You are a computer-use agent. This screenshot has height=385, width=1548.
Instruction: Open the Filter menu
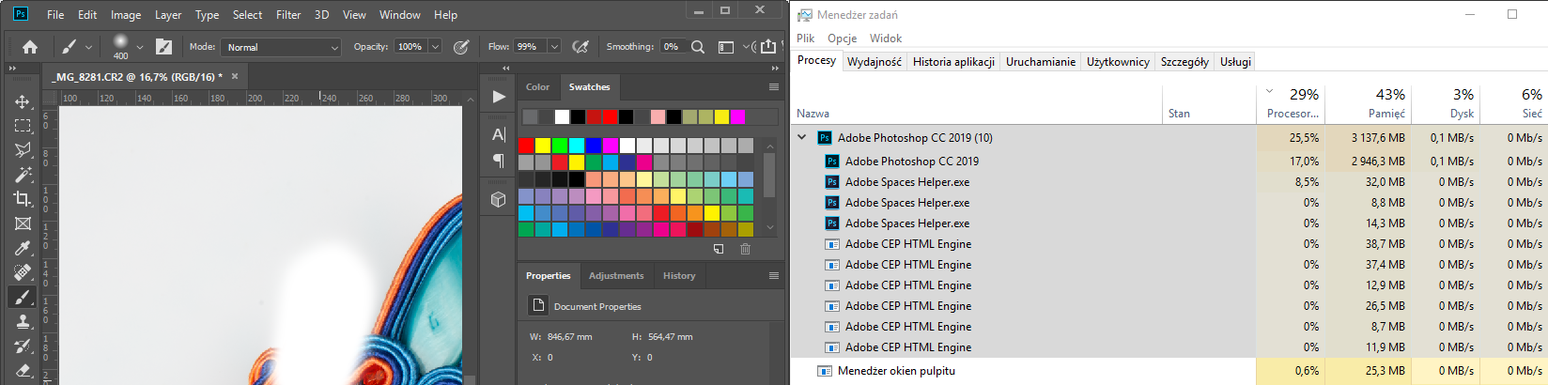[288, 14]
